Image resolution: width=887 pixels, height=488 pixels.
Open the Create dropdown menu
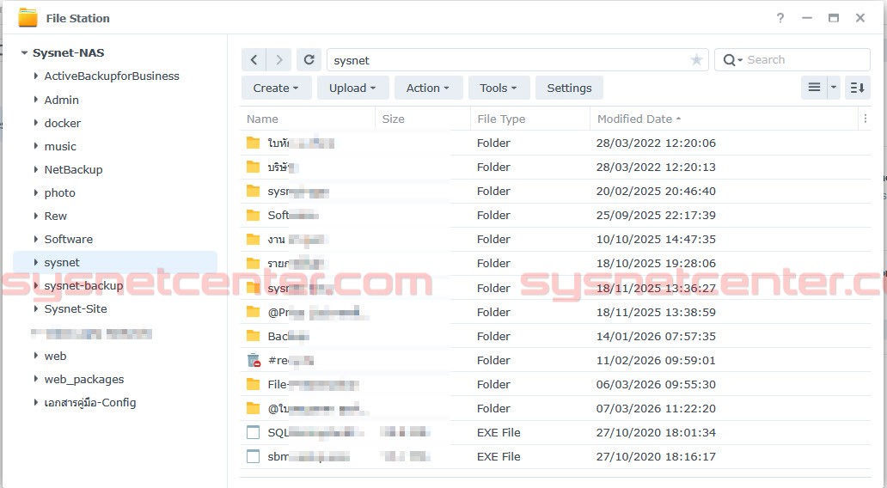coord(276,88)
